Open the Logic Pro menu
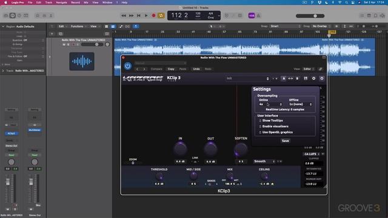This screenshot has width=388, height=218. pos(18,2)
